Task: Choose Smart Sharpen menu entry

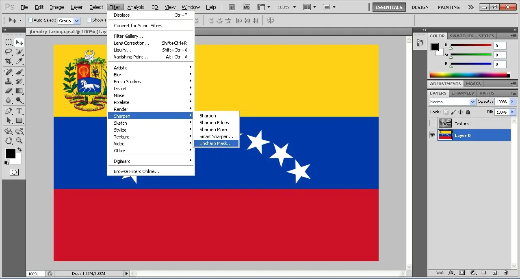Action: pyautogui.click(x=216, y=136)
